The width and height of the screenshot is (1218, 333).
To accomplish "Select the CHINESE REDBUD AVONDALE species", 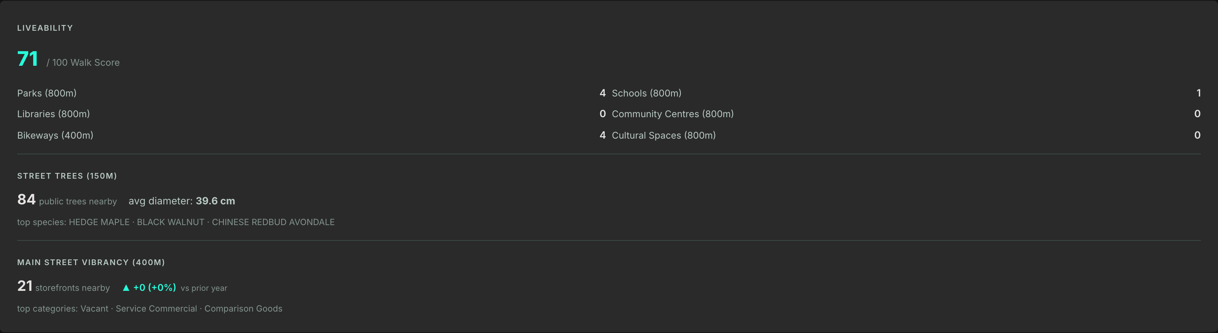I will [273, 222].
